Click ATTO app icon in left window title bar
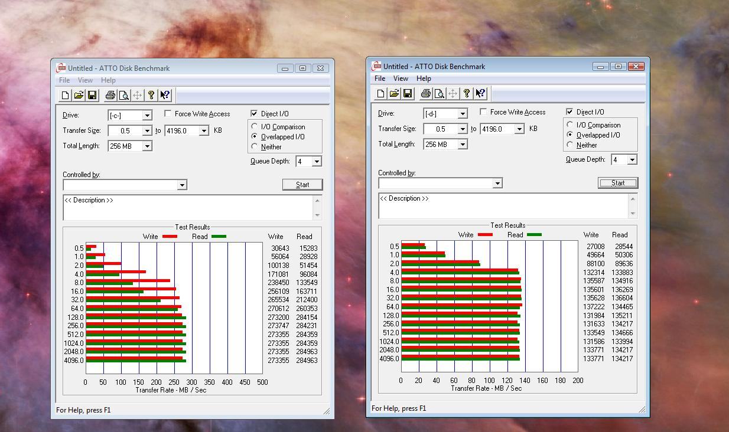Image resolution: width=729 pixels, height=432 pixels. pos(61,68)
